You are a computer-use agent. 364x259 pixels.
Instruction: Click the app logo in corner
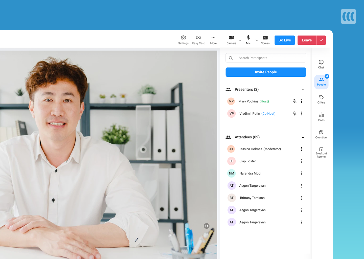[348, 16]
